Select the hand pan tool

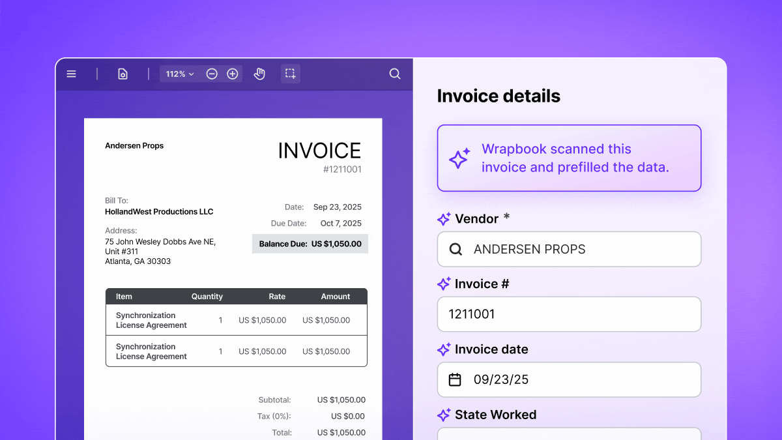pos(259,74)
